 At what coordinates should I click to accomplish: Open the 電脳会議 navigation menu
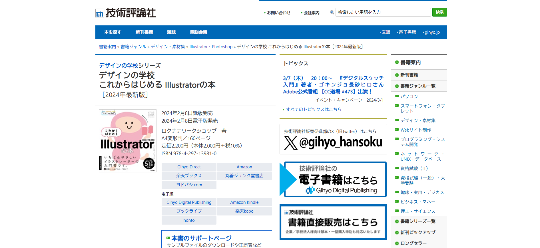(198, 32)
